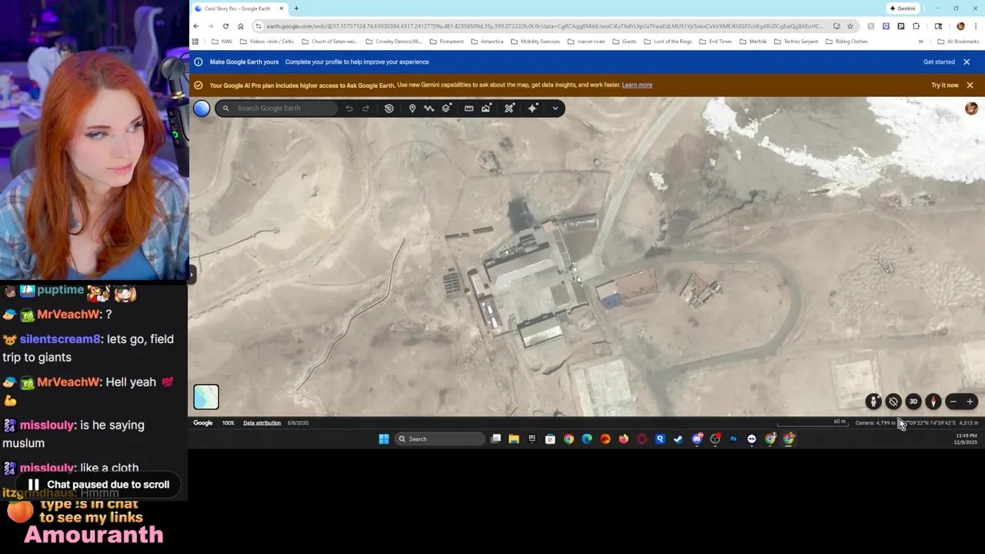This screenshot has width=985, height=554.
Task: Zoom out with the minus button
Action: [x=953, y=402]
